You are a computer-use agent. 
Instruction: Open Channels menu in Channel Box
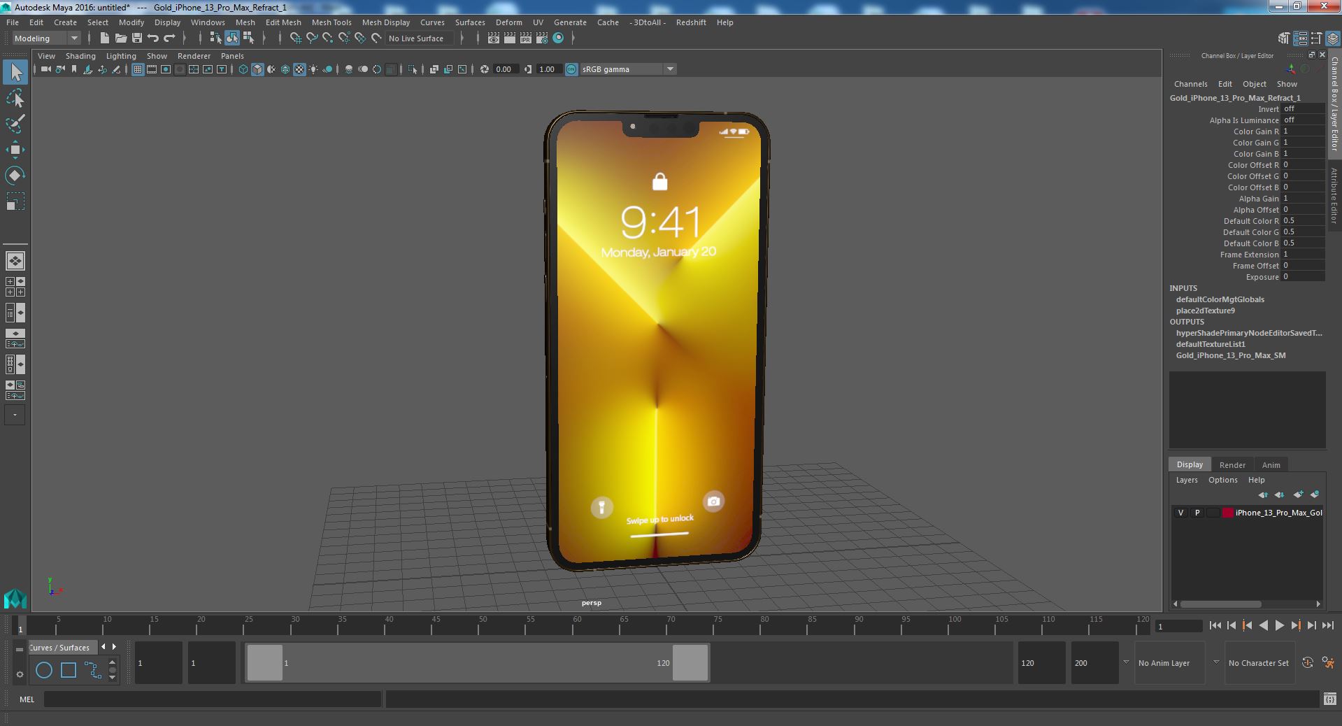tap(1190, 84)
